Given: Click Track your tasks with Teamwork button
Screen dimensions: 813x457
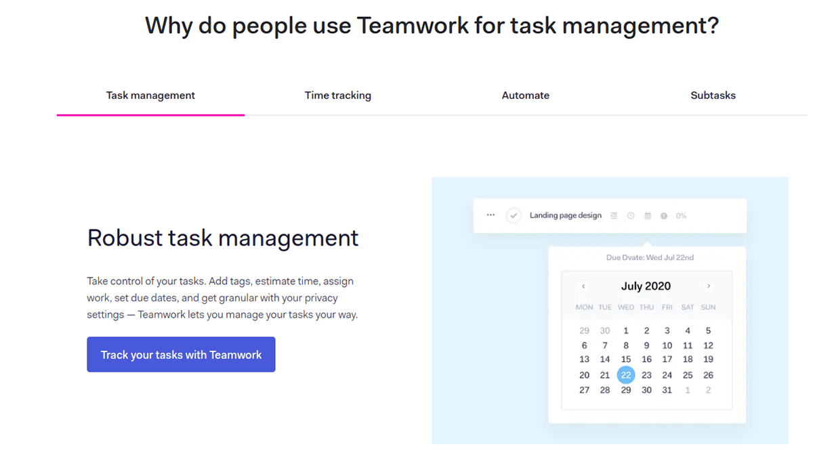Looking at the screenshot, I should click(181, 355).
